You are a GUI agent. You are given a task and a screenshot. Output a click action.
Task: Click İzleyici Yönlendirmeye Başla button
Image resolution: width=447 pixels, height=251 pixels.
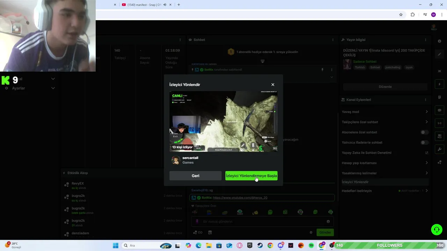(251, 176)
